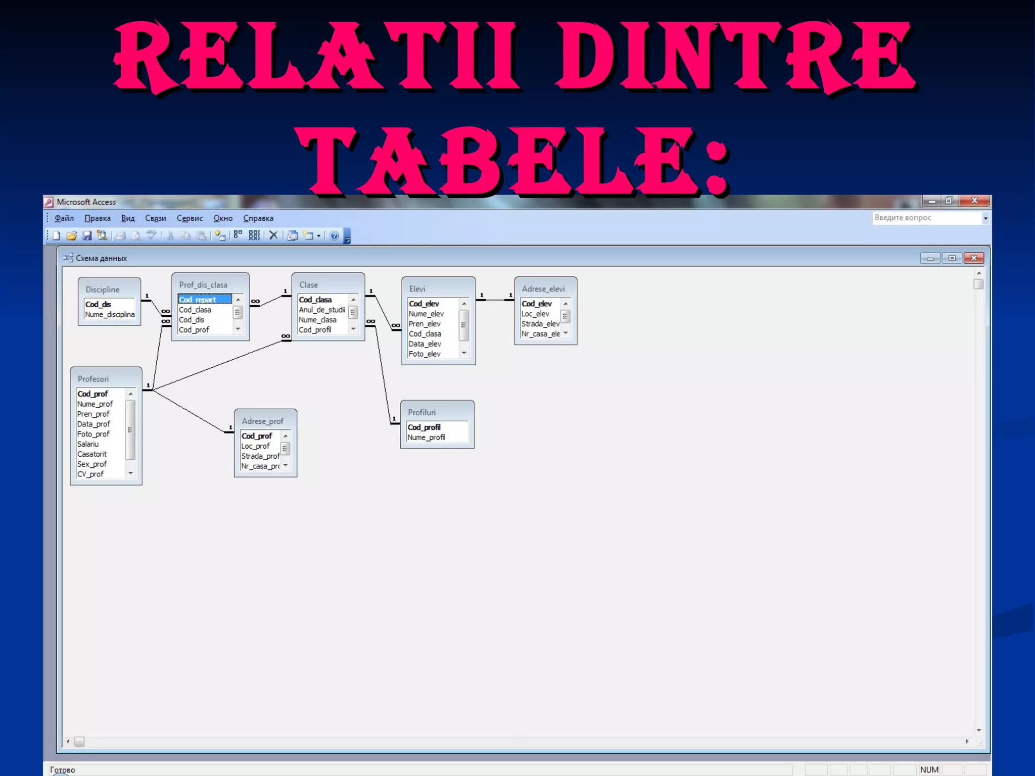Click the Show Table icon
The image size is (1035, 776).
coord(220,235)
